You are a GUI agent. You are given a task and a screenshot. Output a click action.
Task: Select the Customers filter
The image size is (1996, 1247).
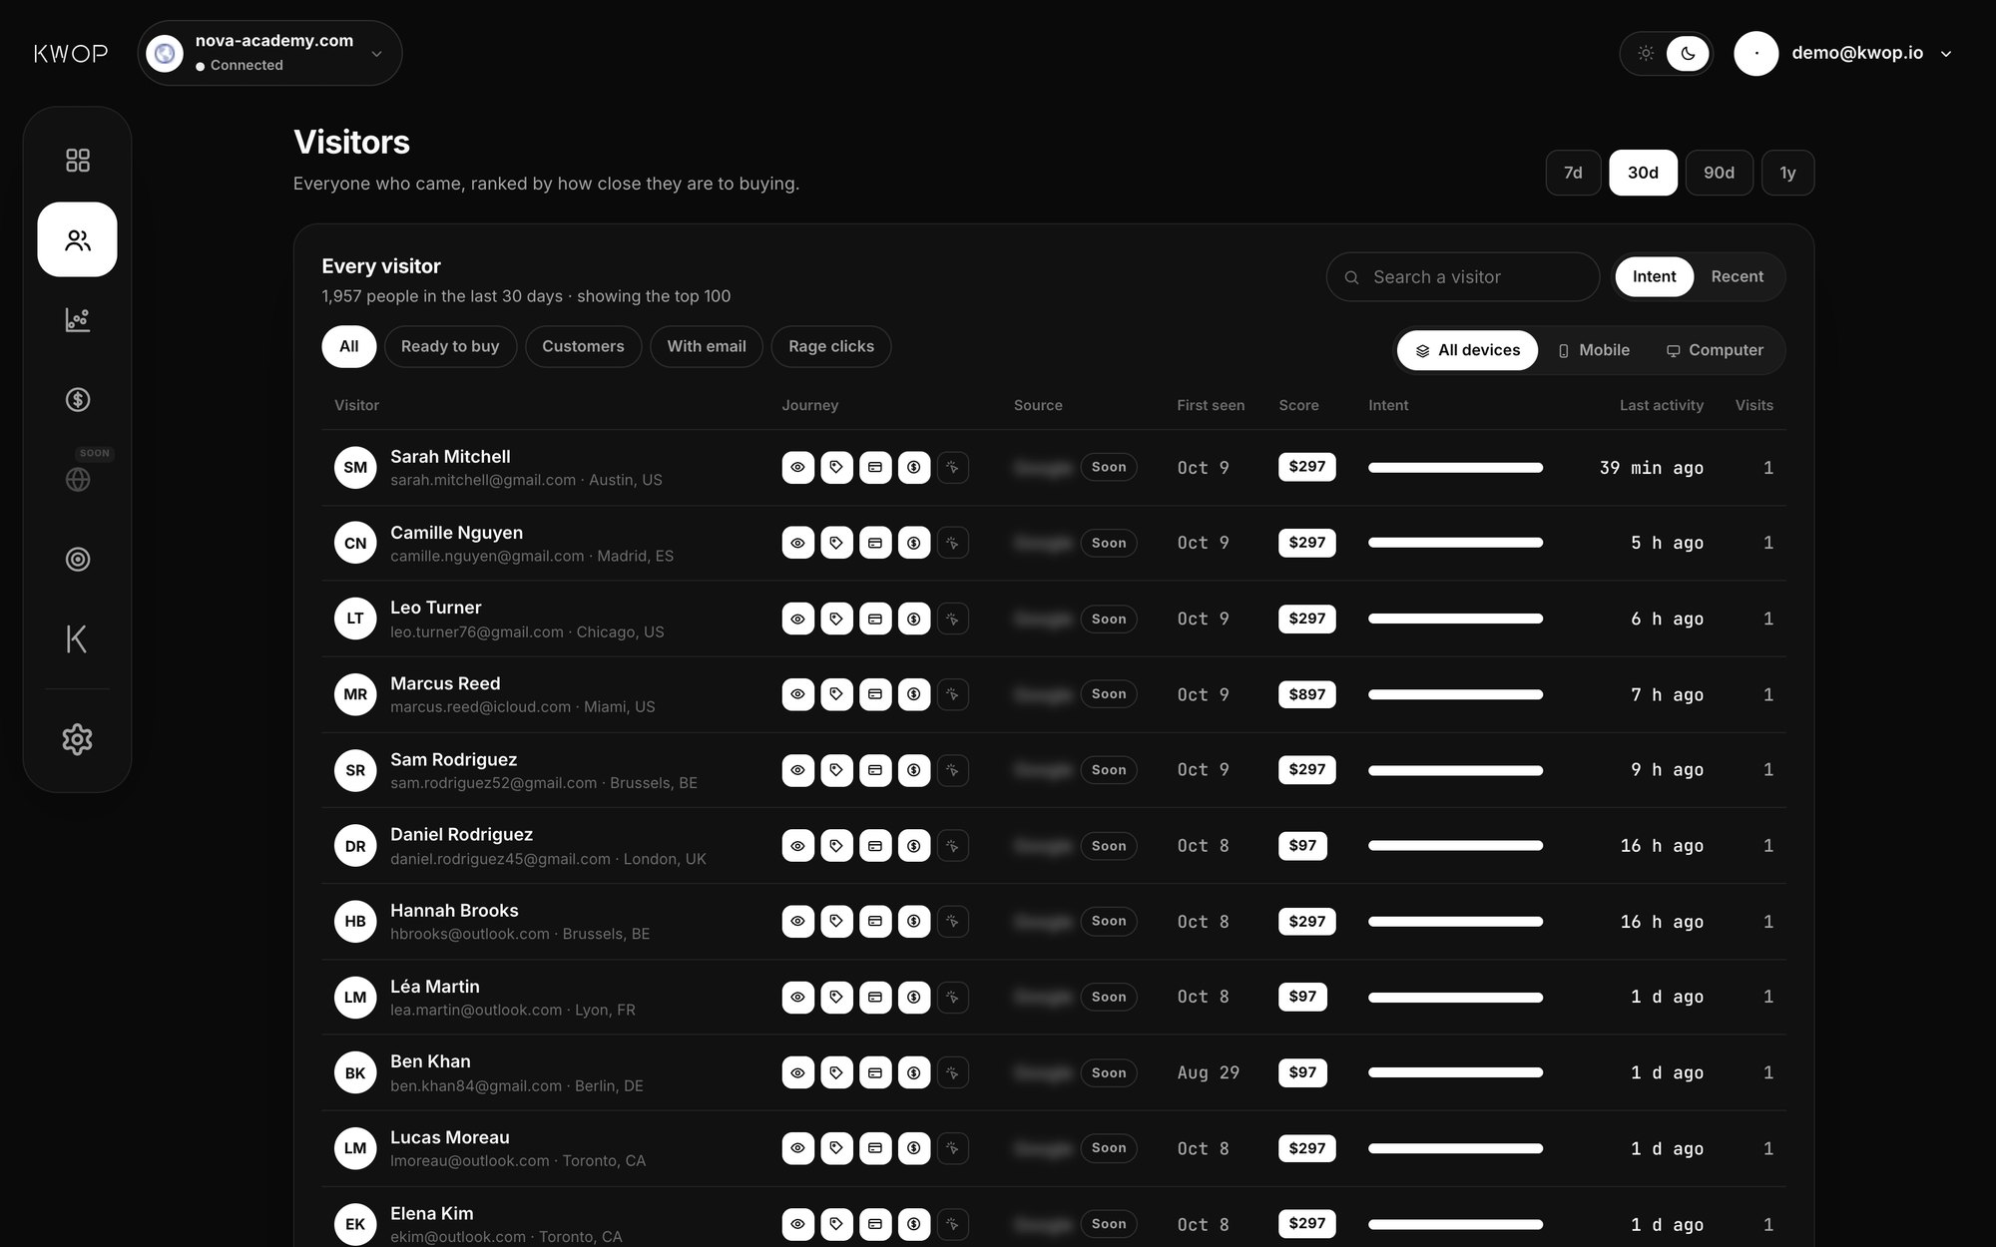(x=583, y=346)
